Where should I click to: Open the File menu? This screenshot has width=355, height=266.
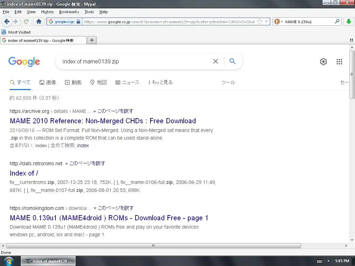6,12
